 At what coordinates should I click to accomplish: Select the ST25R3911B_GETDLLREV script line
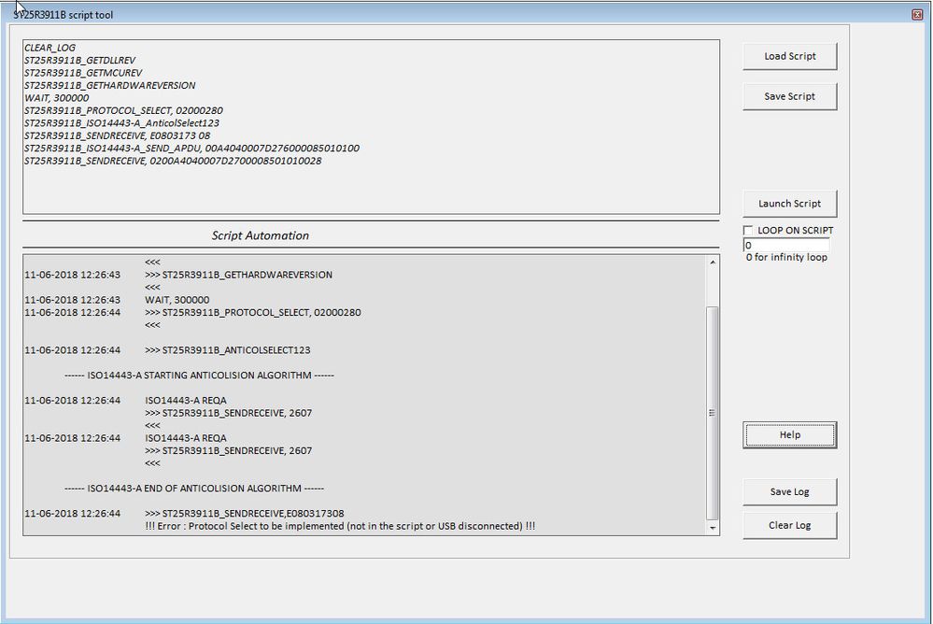pos(79,60)
